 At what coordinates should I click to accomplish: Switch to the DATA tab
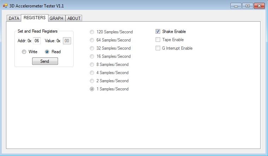[x=14, y=18]
